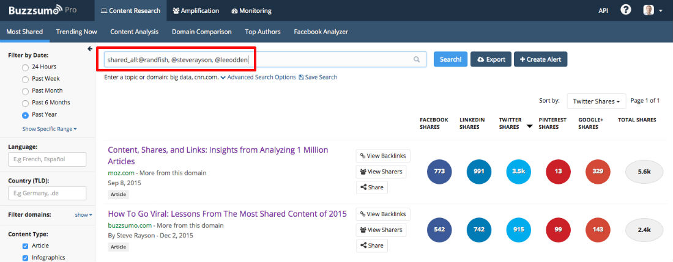Viewport: 673px width, 262px height.
Task: Click the search magnifier icon in search box
Action: [x=417, y=59]
